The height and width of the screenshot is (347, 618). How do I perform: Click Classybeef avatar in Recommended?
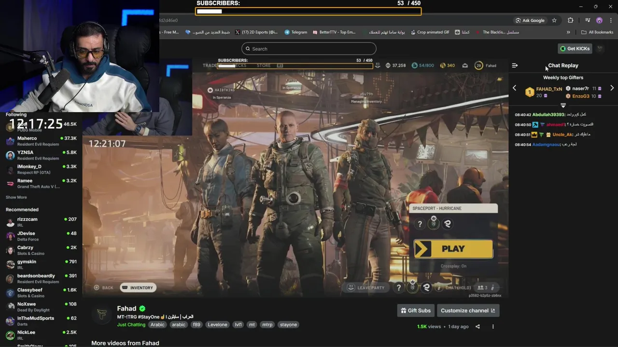tap(10, 293)
